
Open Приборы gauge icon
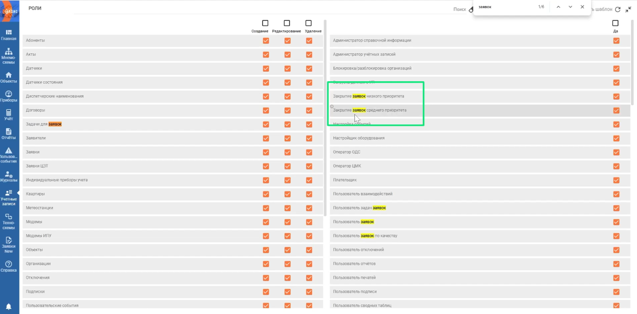(8, 96)
